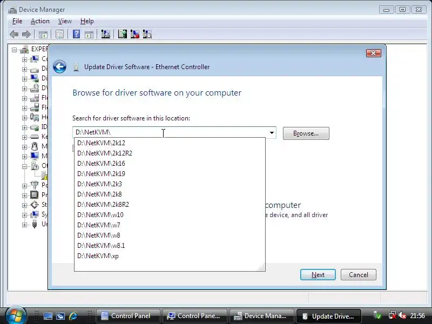Open the Properties toolbar icon
Viewport: 432px width, 324px height.
coord(59,35)
